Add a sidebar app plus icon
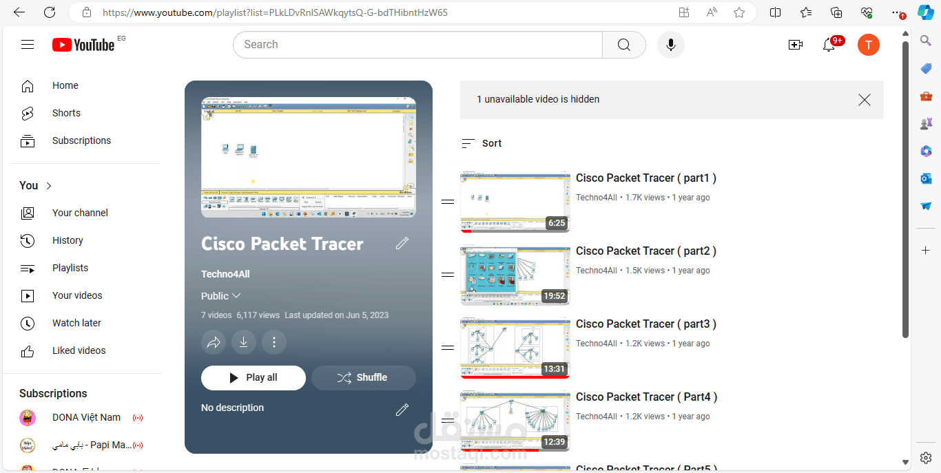 pos(926,251)
